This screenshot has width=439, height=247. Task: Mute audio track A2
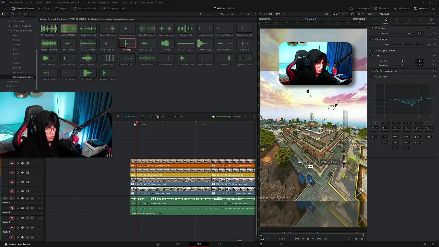32,208
